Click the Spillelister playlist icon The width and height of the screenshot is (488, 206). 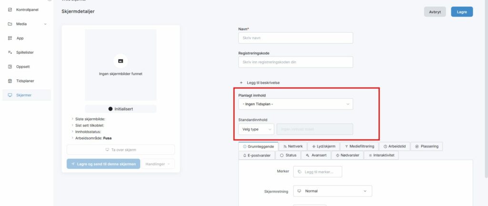pyautogui.click(x=10, y=52)
